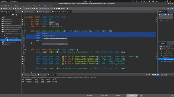Viewport: 174px width, 97px height.
Task: Expand the JRE System Library node
Action: click(x=3, y=34)
